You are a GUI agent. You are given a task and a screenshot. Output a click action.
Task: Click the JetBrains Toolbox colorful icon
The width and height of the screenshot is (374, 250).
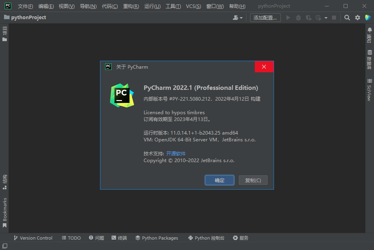(368, 18)
